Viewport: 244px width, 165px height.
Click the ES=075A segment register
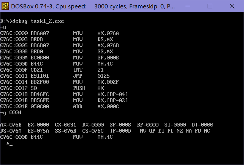pos(38,131)
